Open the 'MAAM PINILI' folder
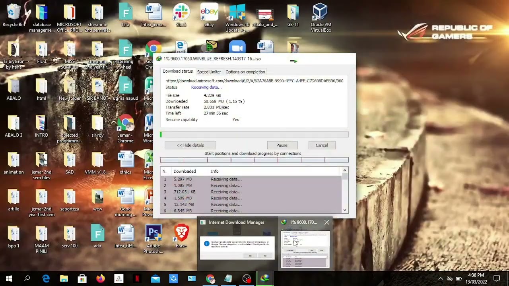Screen dimensions: 509x286 [x=42, y=240]
